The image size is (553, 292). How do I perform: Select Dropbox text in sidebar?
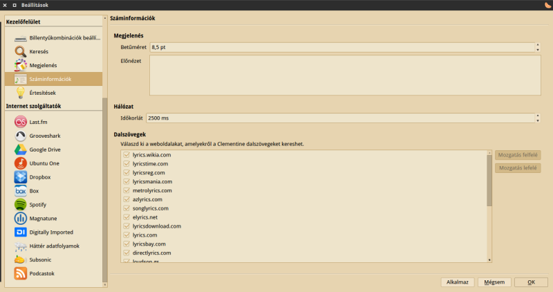[x=40, y=177]
